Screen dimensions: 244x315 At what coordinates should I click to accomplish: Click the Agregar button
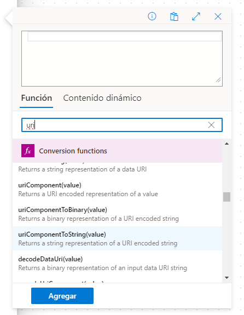(x=62, y=296)
